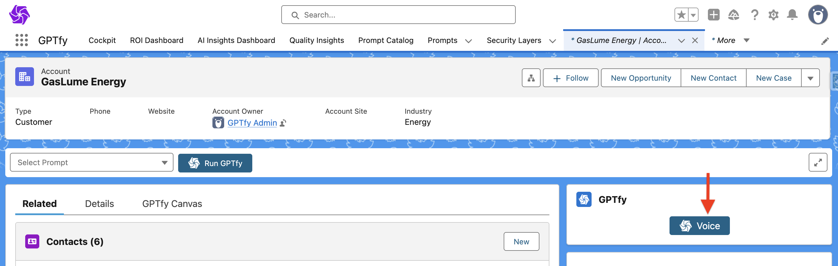Click the Run GPTfy button
This screenshot has height=266, width=838.
[215, 163]
